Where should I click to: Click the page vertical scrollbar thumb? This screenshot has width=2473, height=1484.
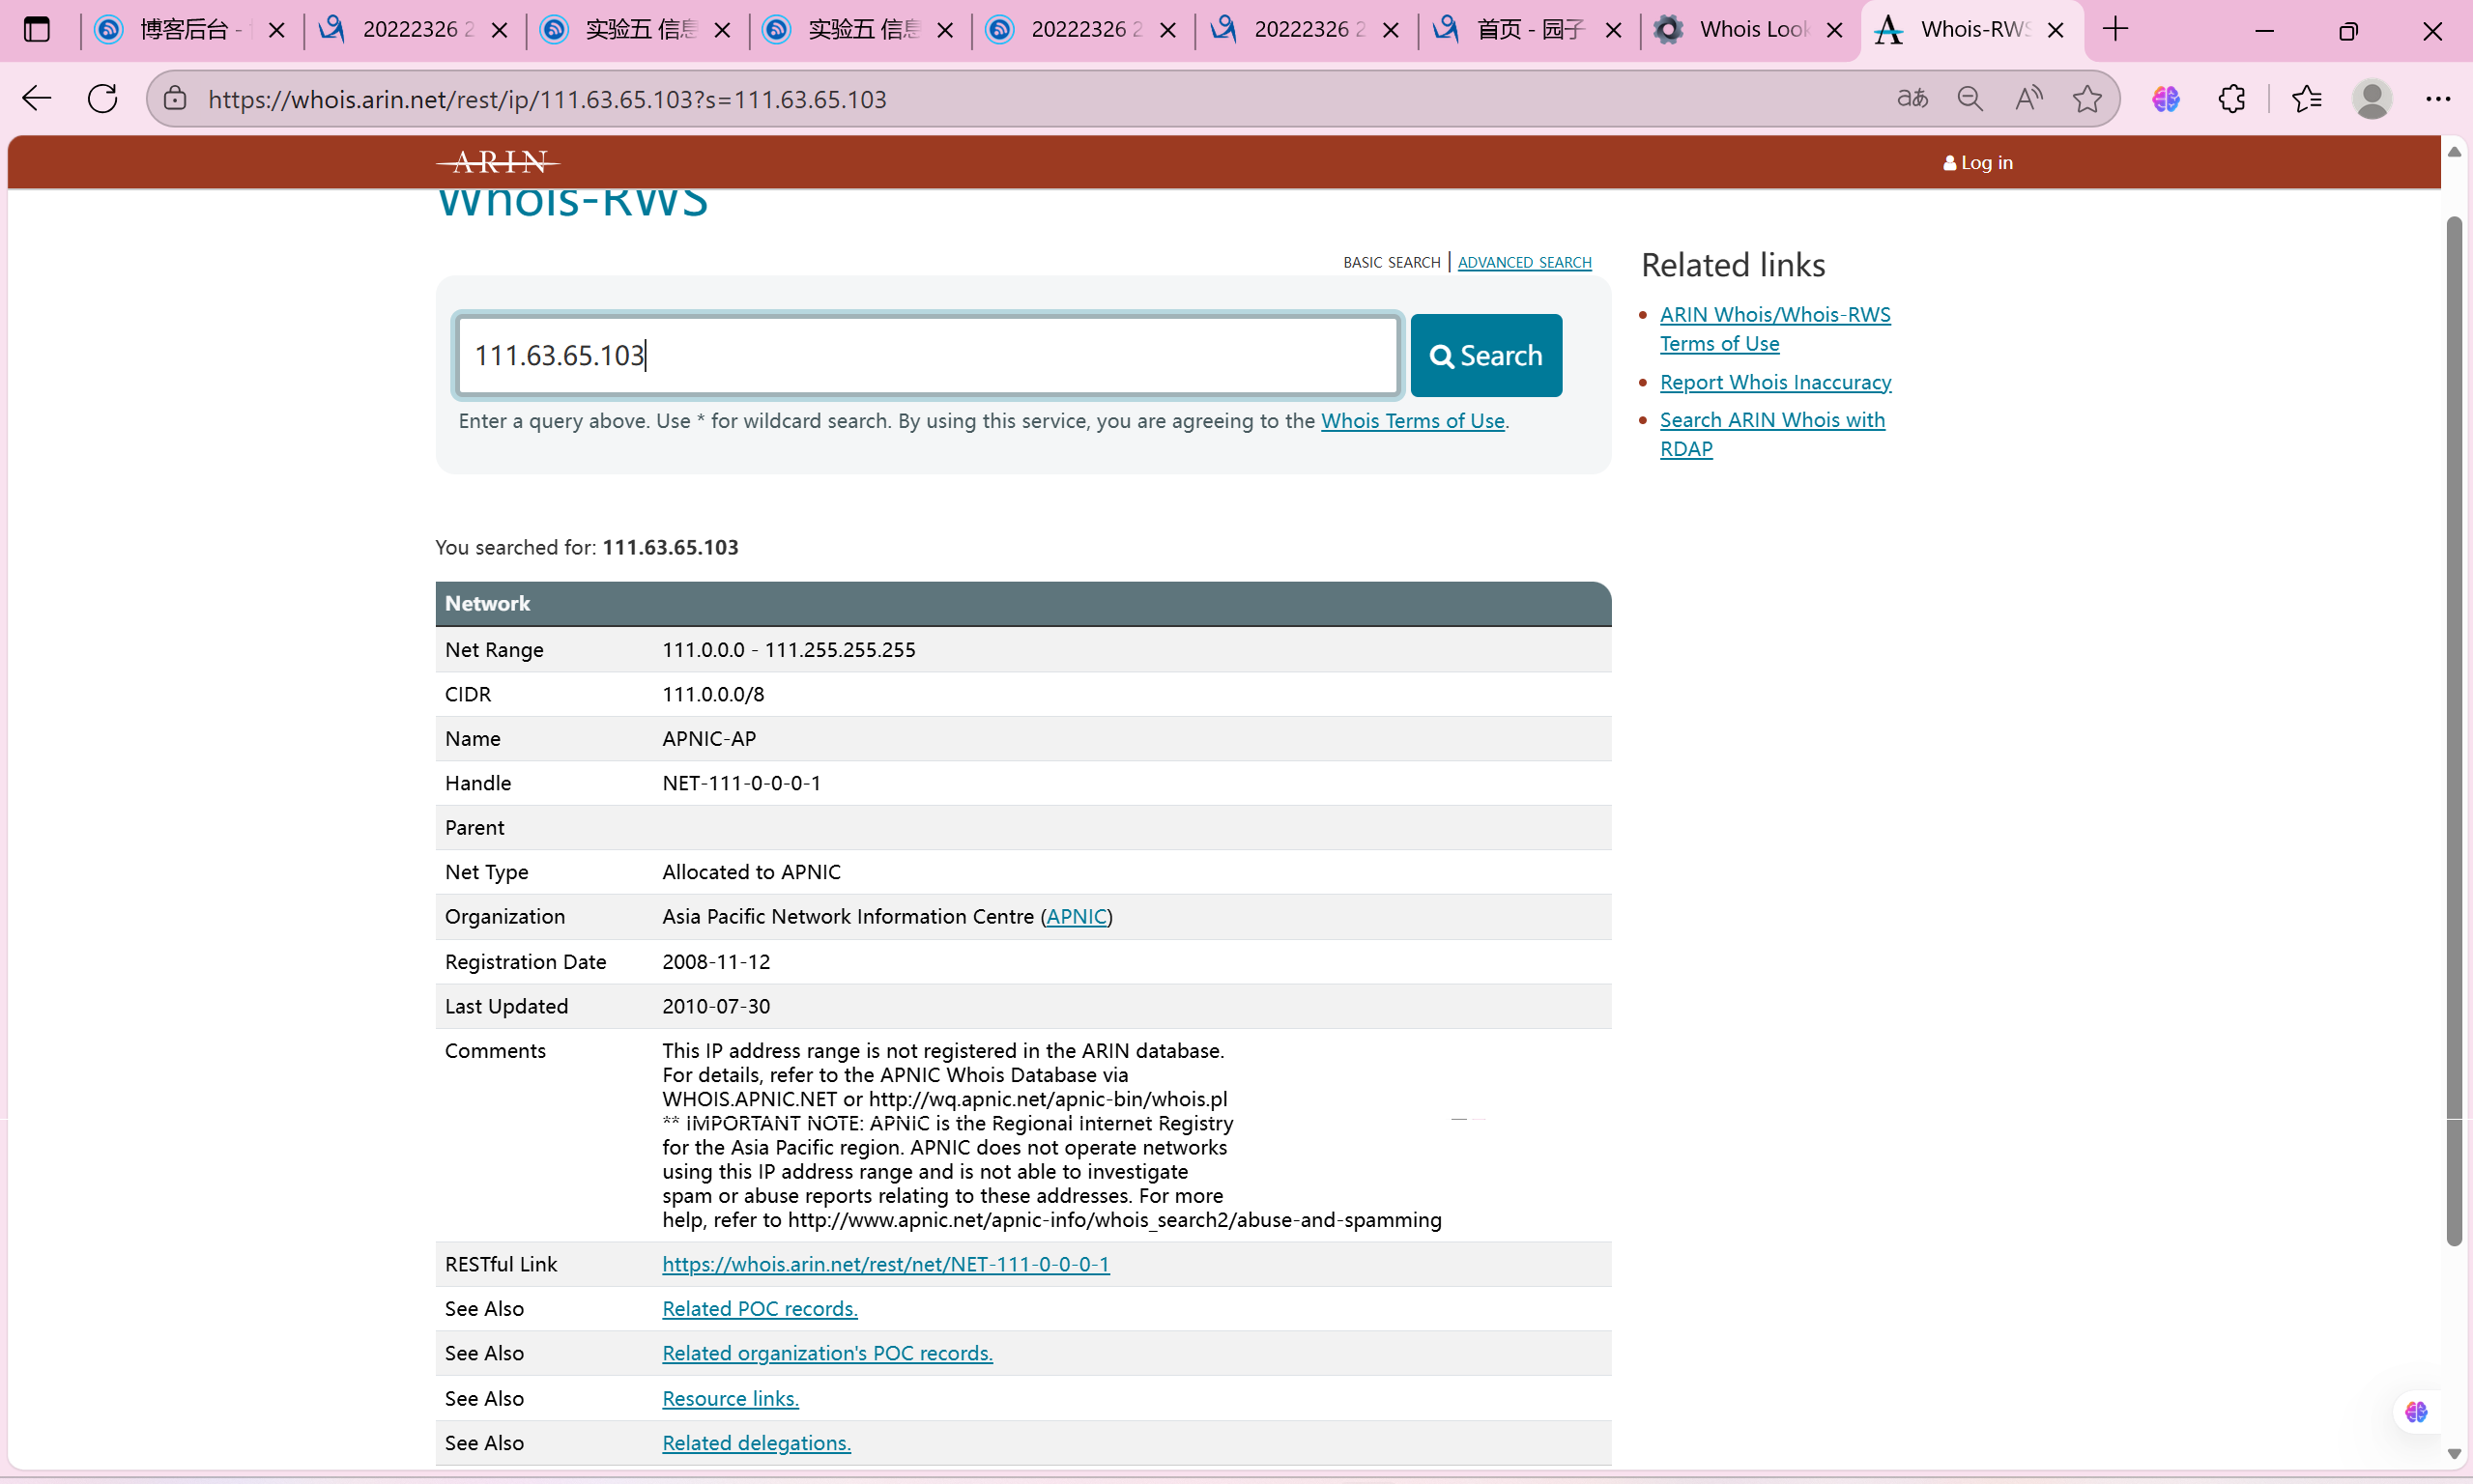[x=2454, y=730]
